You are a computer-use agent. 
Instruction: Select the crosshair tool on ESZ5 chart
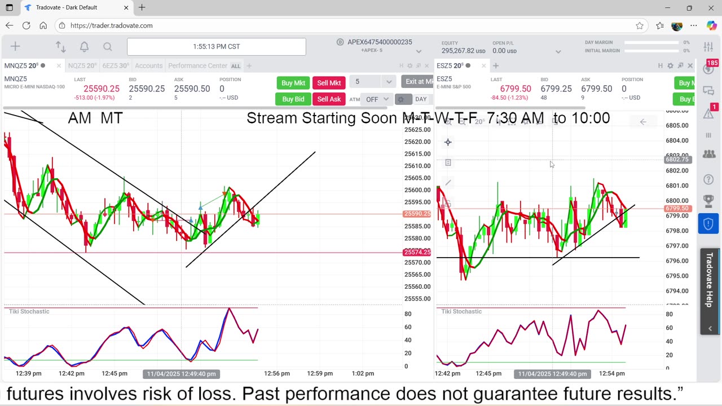pyautogui.click(x=448, y=142)
